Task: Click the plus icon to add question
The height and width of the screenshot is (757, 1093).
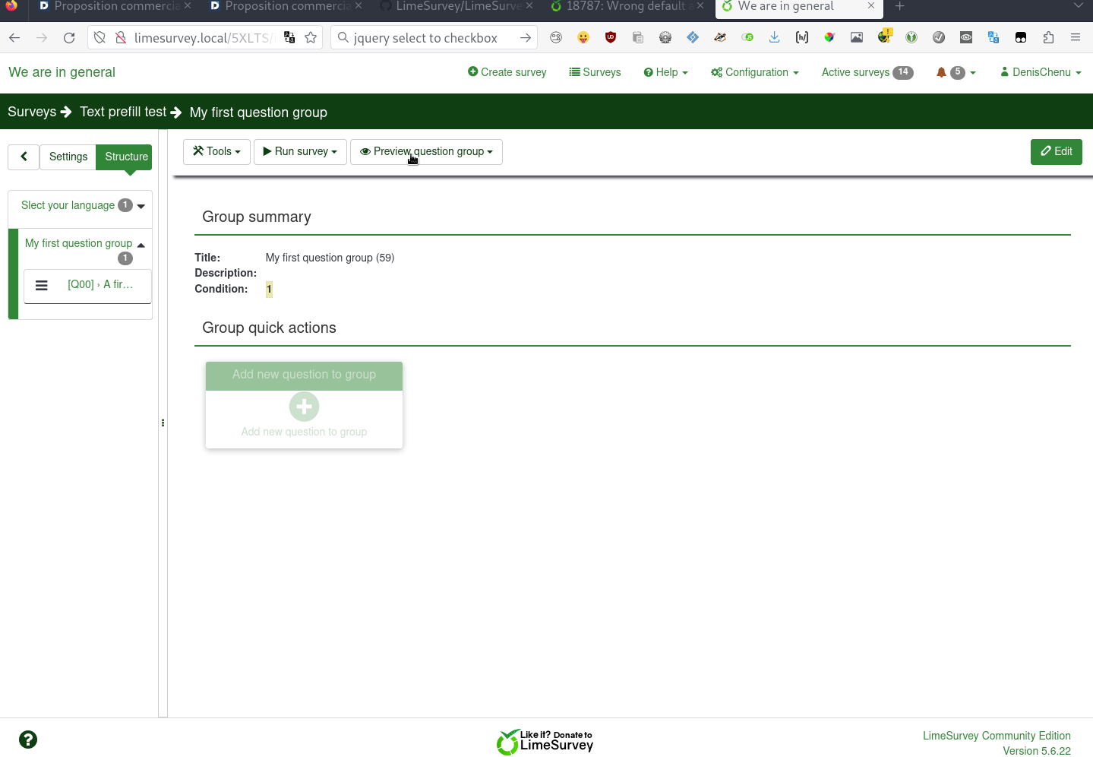Action: point(304,407)
